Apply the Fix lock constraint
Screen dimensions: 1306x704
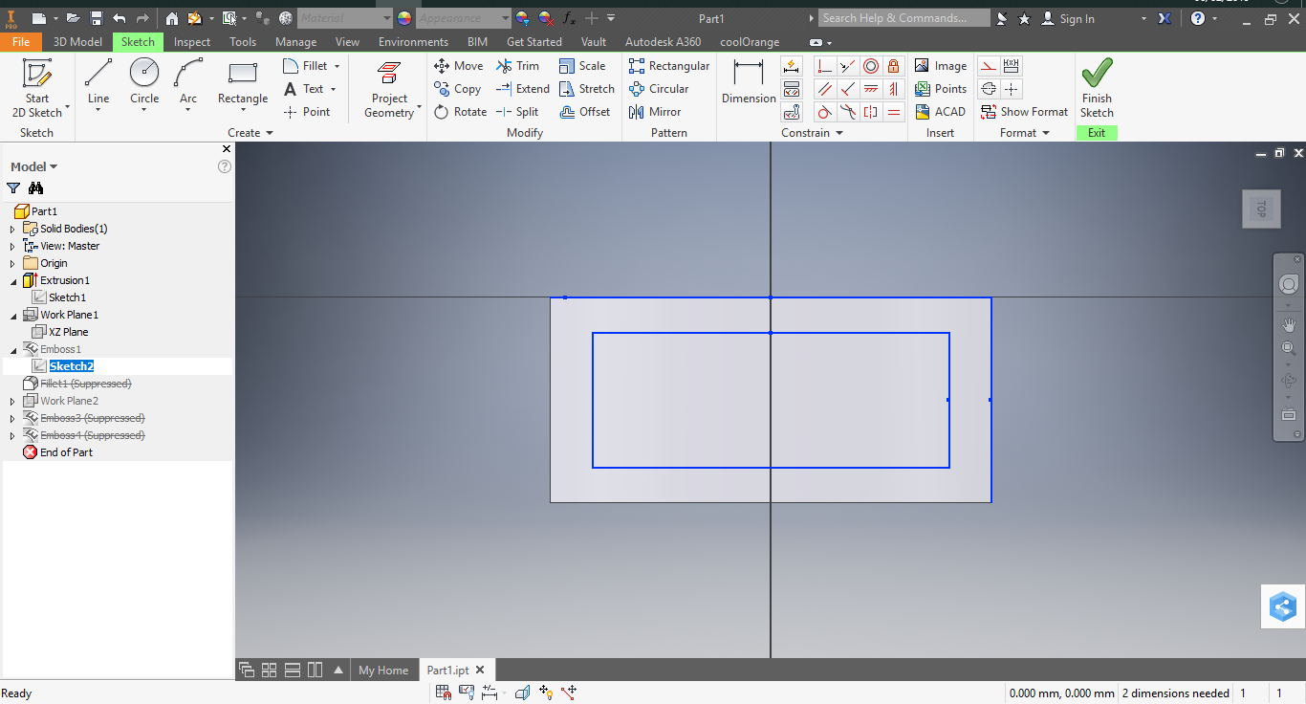point(894,66)
